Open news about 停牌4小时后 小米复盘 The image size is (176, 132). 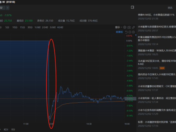coord(156,15)
